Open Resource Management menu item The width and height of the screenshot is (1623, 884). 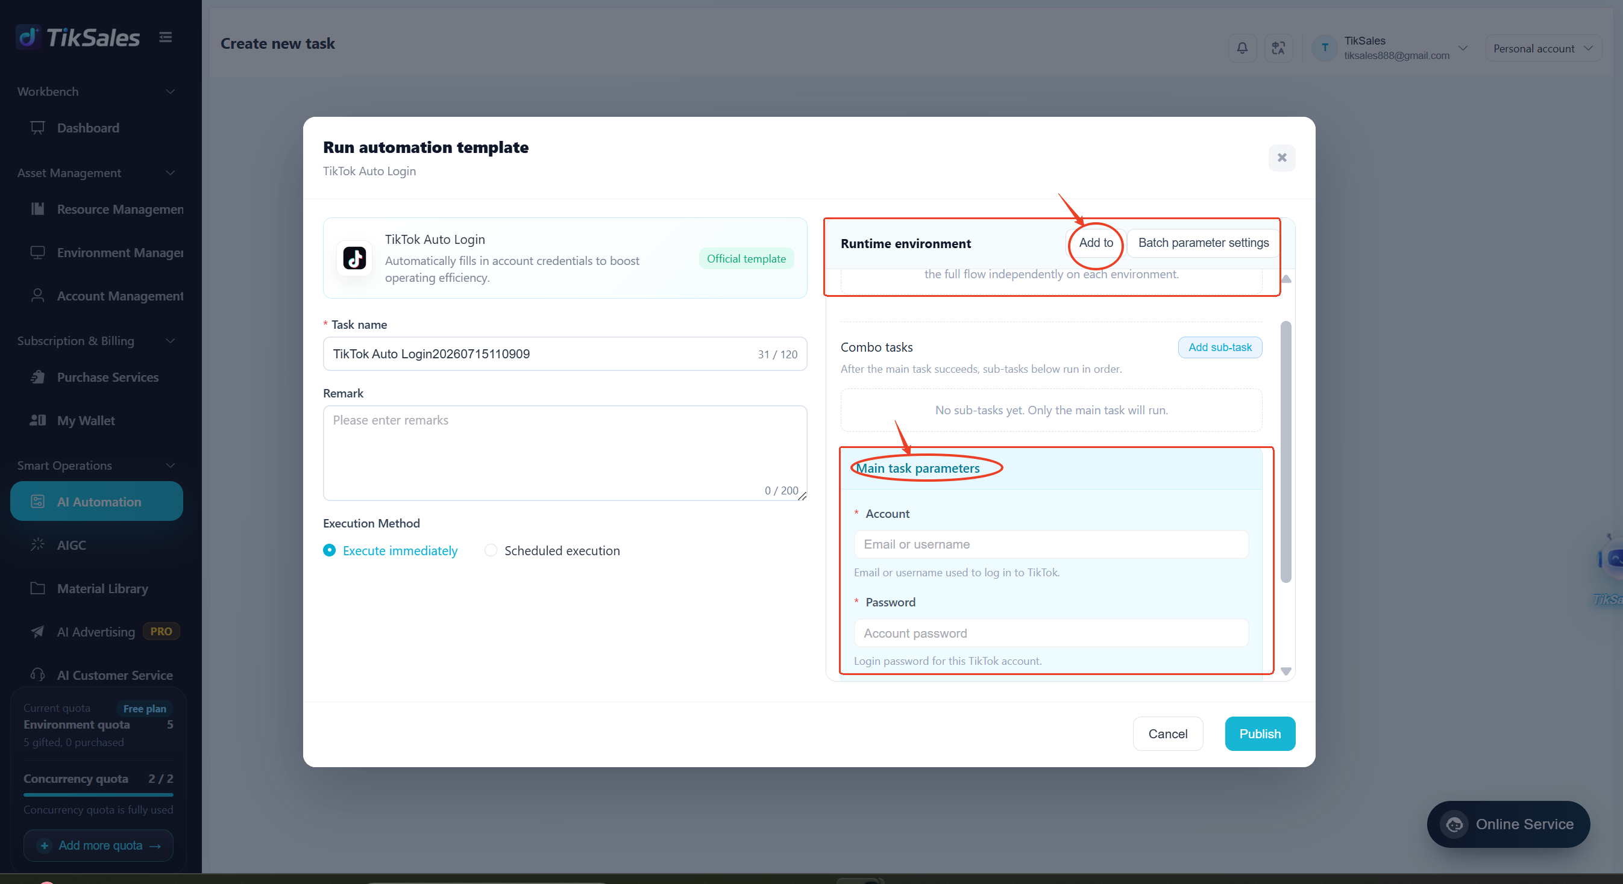coord(97,209)
